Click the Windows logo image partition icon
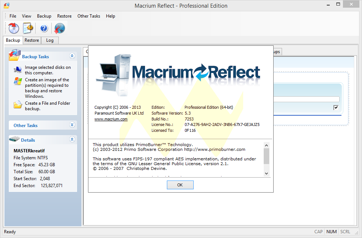The image size is (362, 238). (18, 81)
